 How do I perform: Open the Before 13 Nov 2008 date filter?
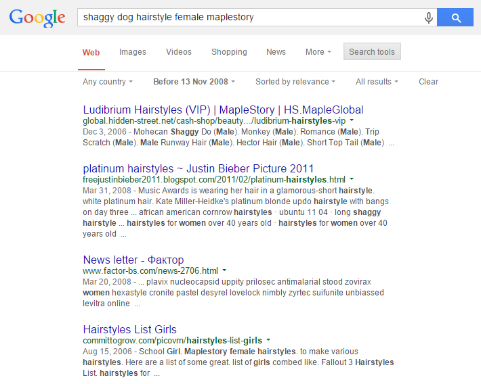194,82
